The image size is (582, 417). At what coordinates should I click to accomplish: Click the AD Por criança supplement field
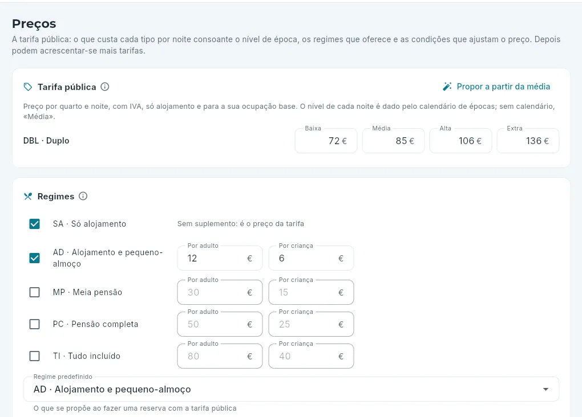(x=311, y=258)
